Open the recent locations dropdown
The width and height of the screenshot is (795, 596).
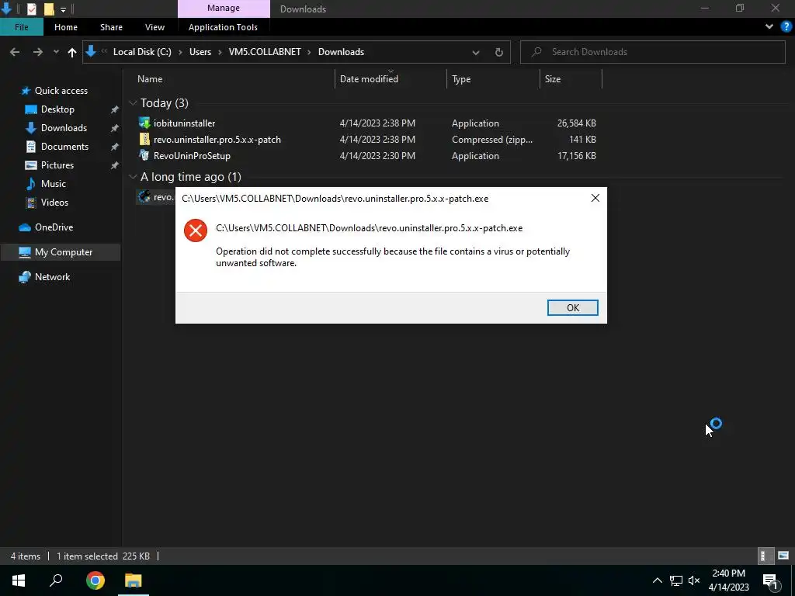tap(56, 52)
